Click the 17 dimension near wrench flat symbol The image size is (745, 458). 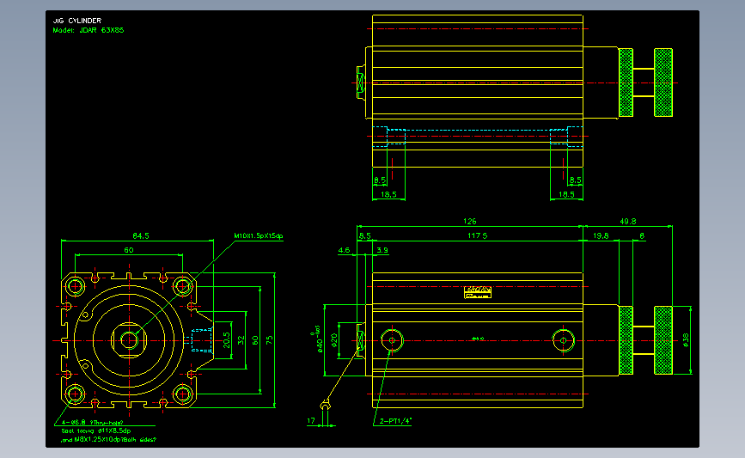[x=311, y=421]
